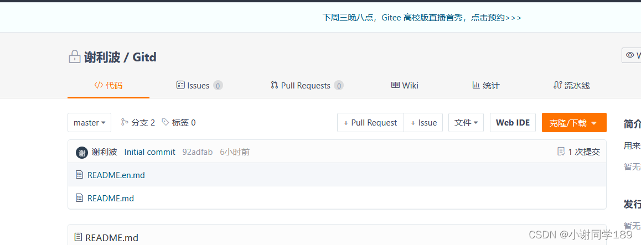Screen dimensions: 641x245
Task: Click the private lock icon beside the repo name
Action: coord(74,57)
